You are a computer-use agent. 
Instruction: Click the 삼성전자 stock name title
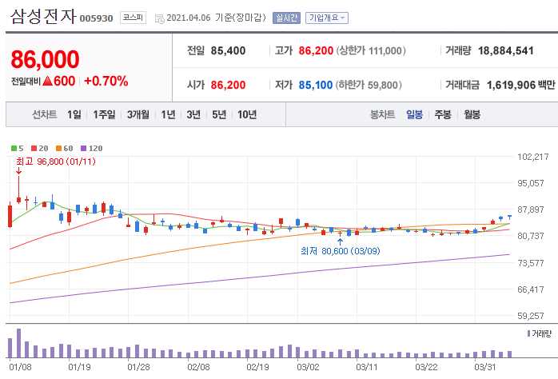[43, 17]
